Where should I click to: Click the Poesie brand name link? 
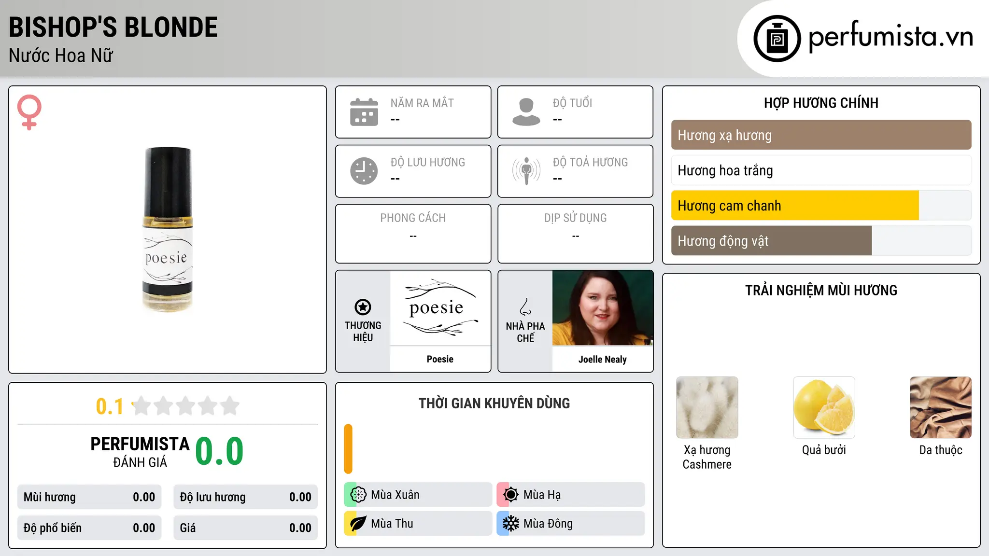(440, 359)
